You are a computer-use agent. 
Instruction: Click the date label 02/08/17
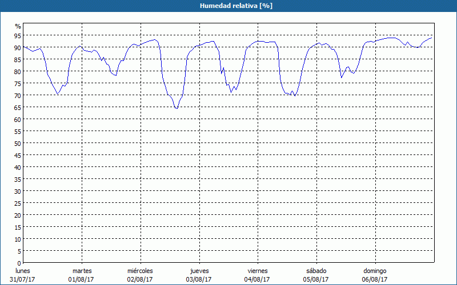[140, 279]
